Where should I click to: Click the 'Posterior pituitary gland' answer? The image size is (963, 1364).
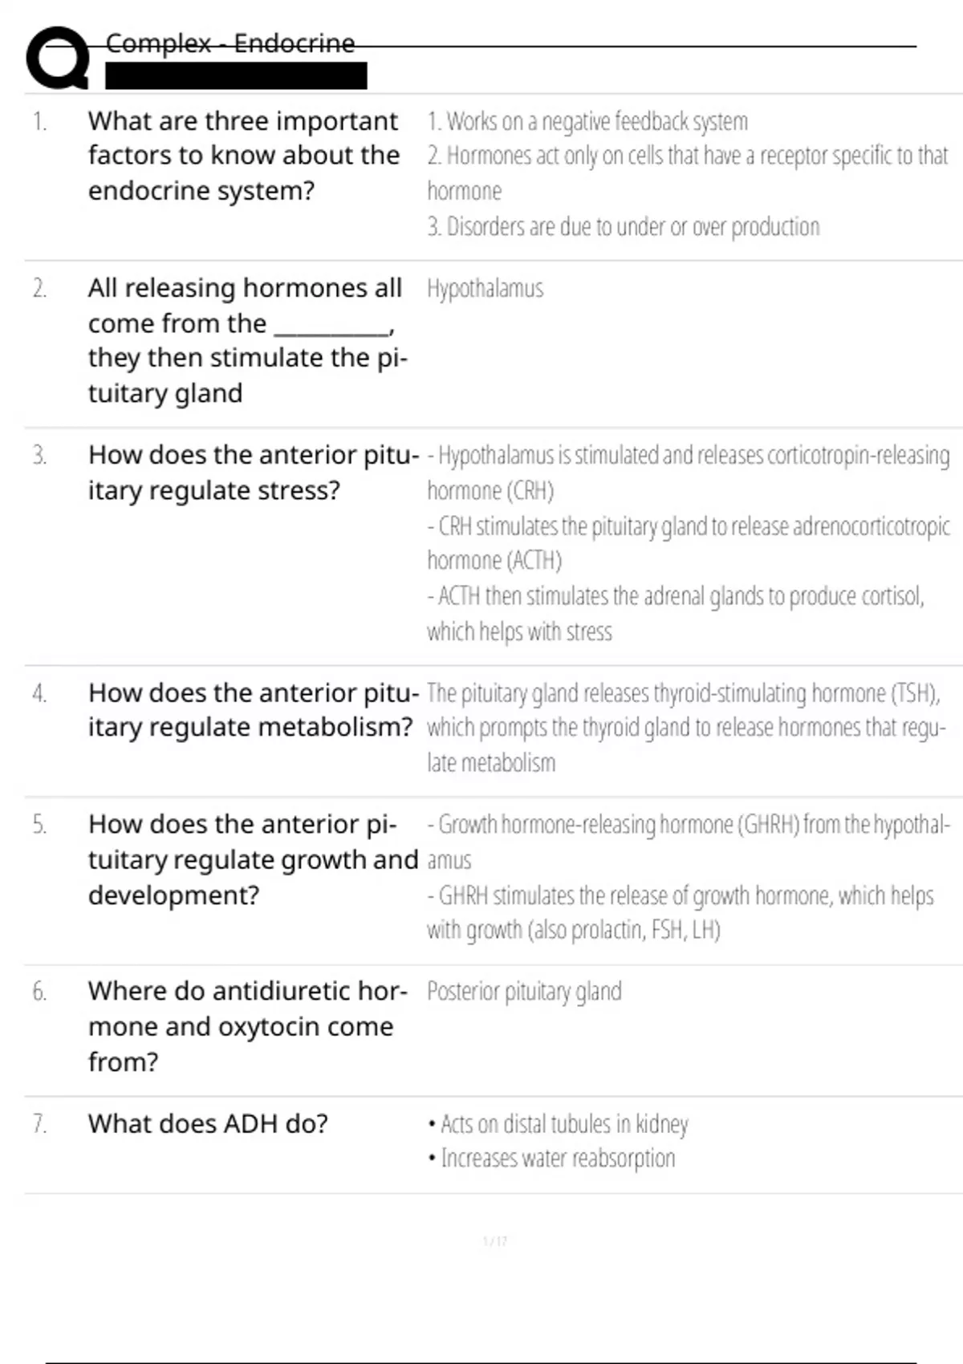tap(524, 992)
